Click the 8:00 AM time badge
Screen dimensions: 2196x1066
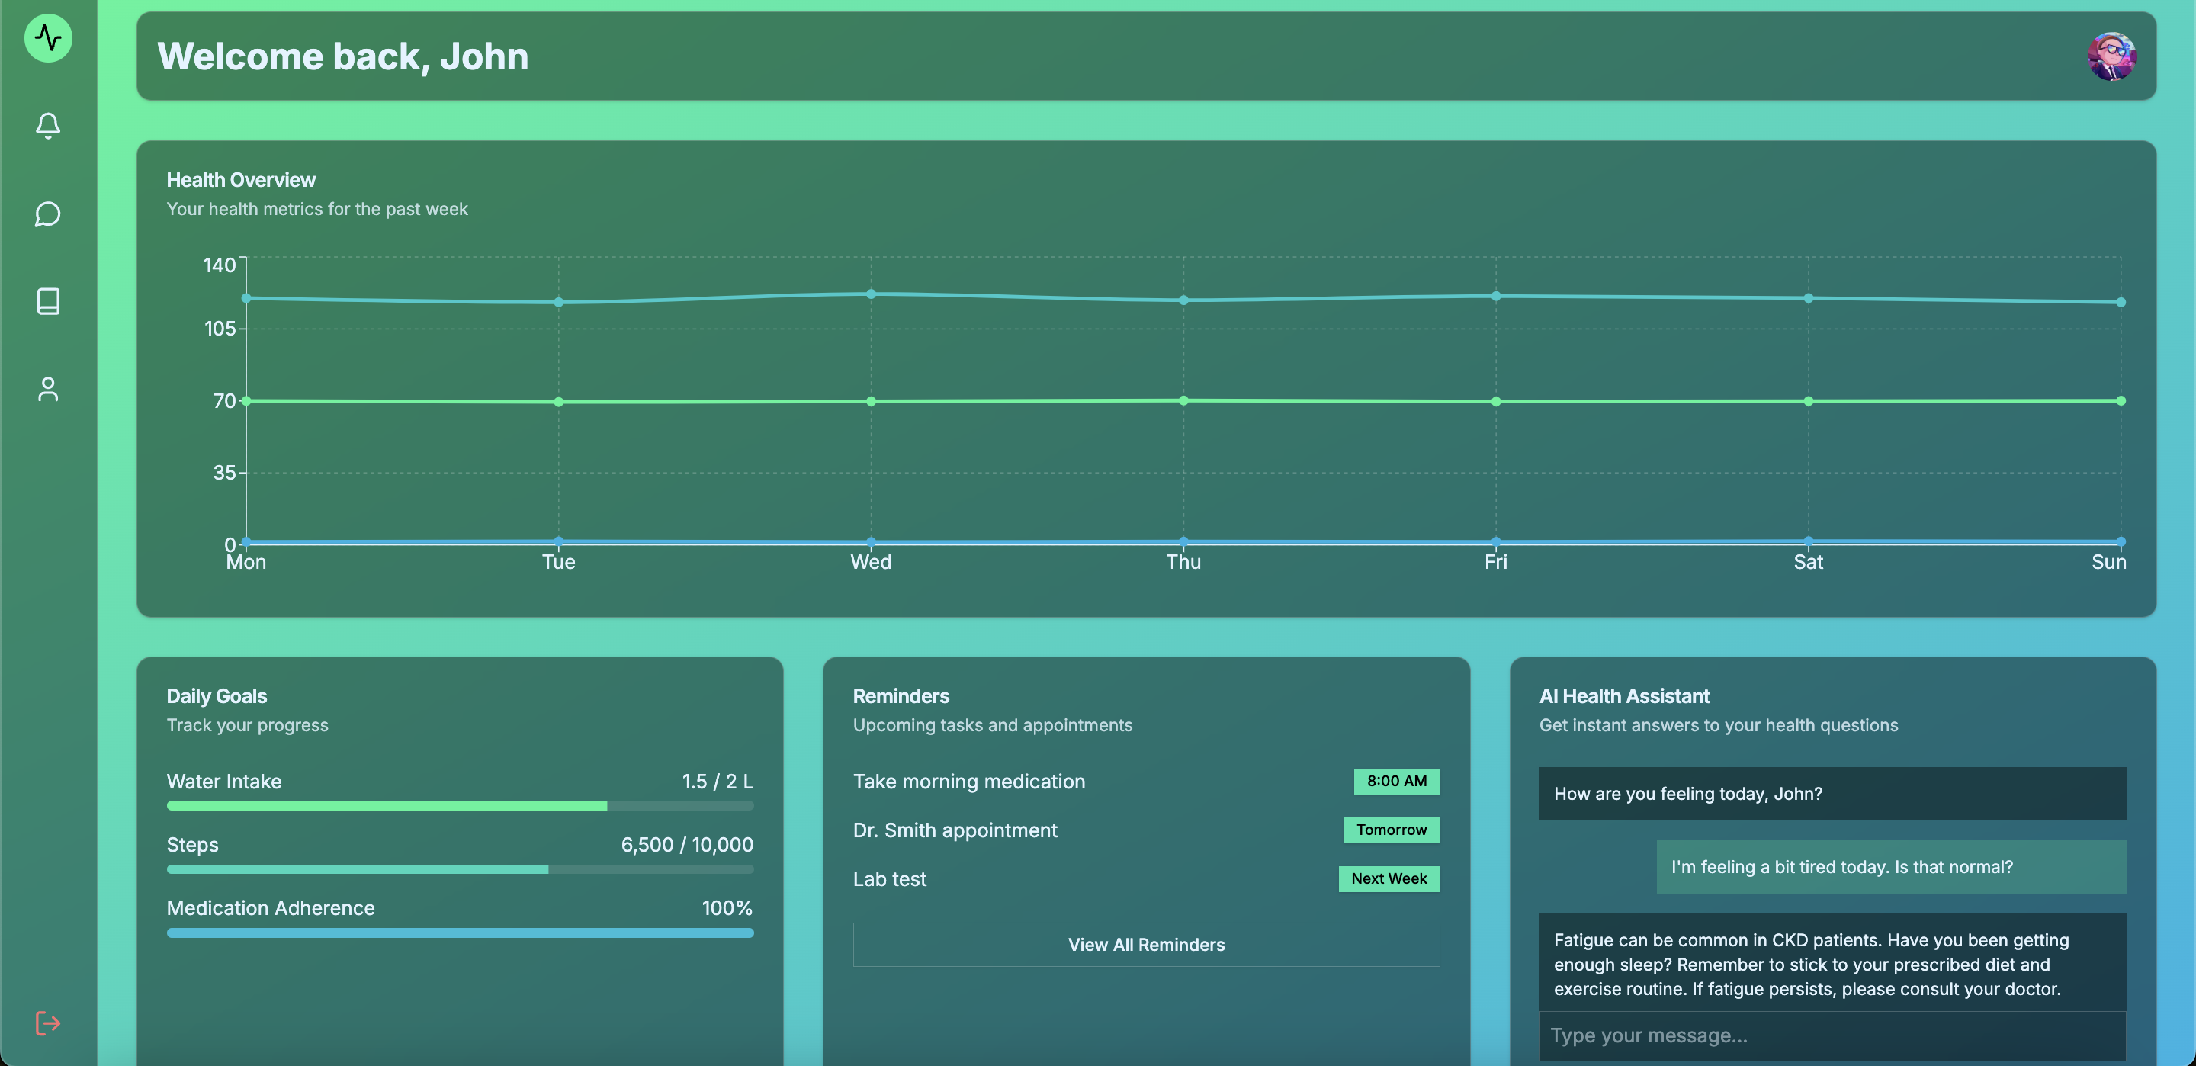tap(1396, 781)
